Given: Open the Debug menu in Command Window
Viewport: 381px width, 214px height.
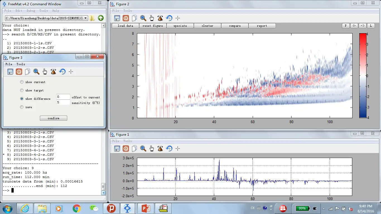Looking at the screenshot, I should click(x=31, y=11).
